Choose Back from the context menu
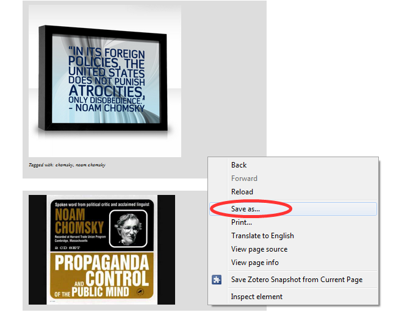Viewport: 399px width, 318px height. point(293,165)
